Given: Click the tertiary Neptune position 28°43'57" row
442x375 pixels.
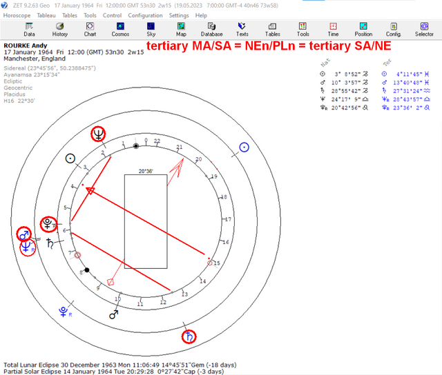Looking at the screenshot, I should [405, 99].
